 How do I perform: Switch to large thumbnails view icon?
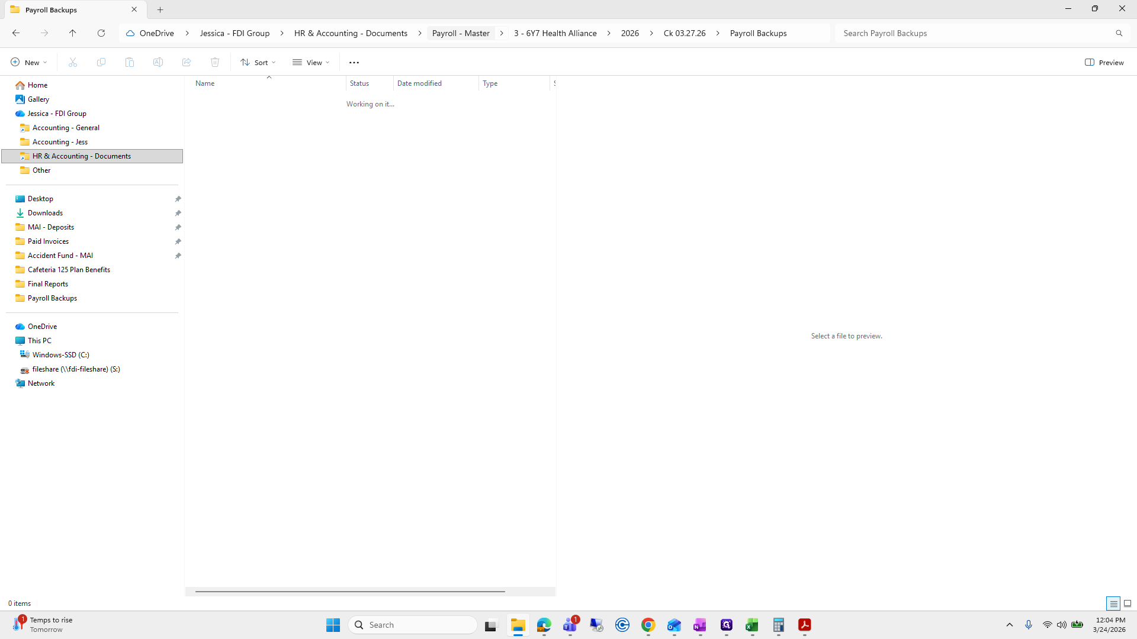(1128, 603)
